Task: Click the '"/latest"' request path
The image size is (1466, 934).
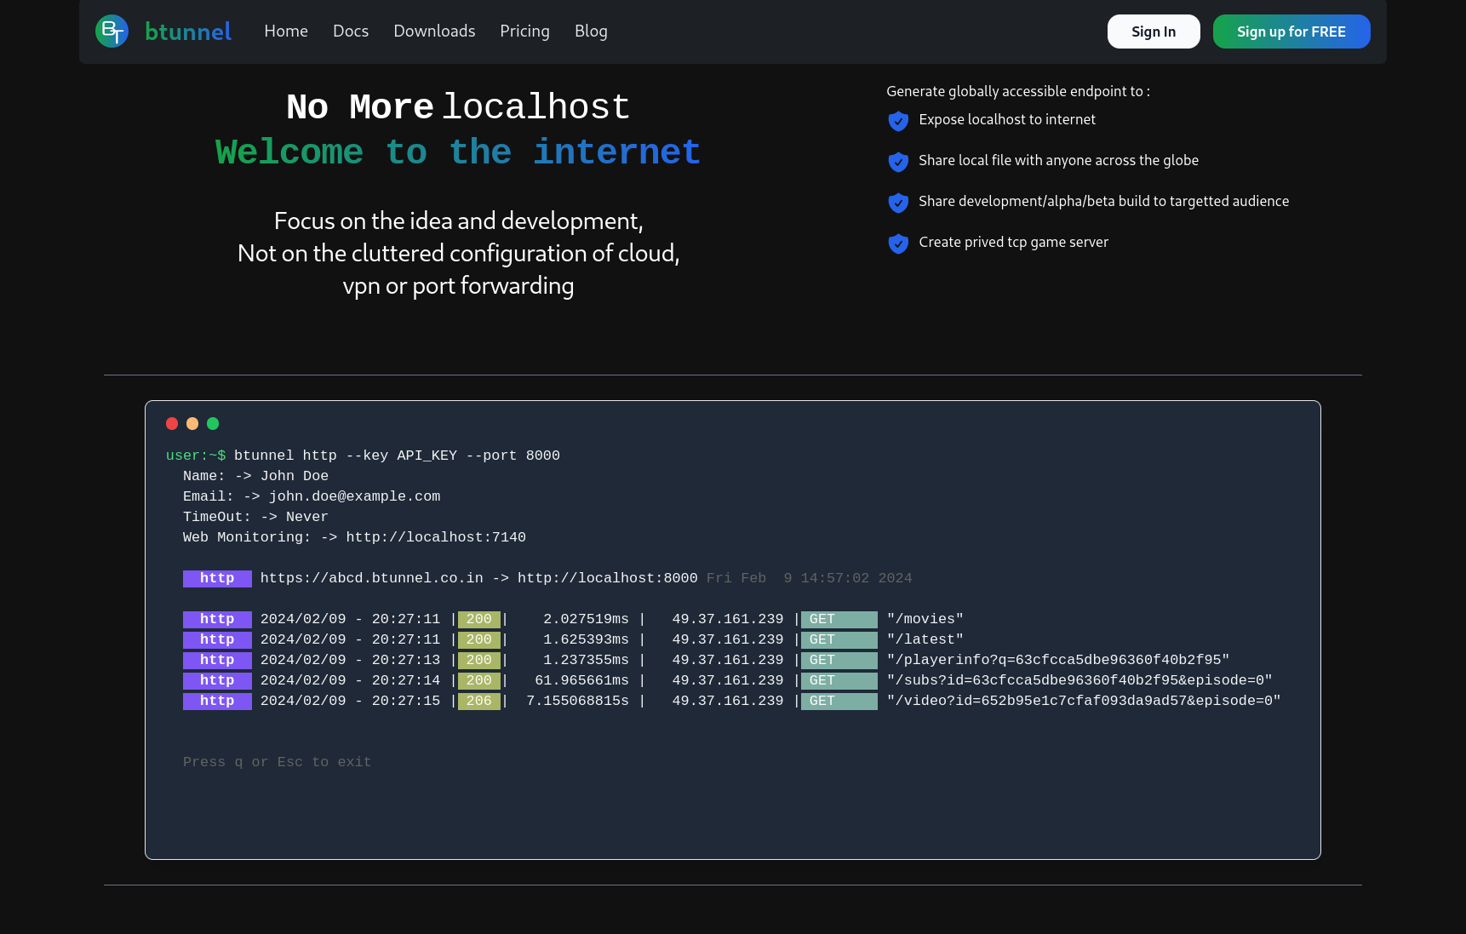Action: click(x=925, y=639)
